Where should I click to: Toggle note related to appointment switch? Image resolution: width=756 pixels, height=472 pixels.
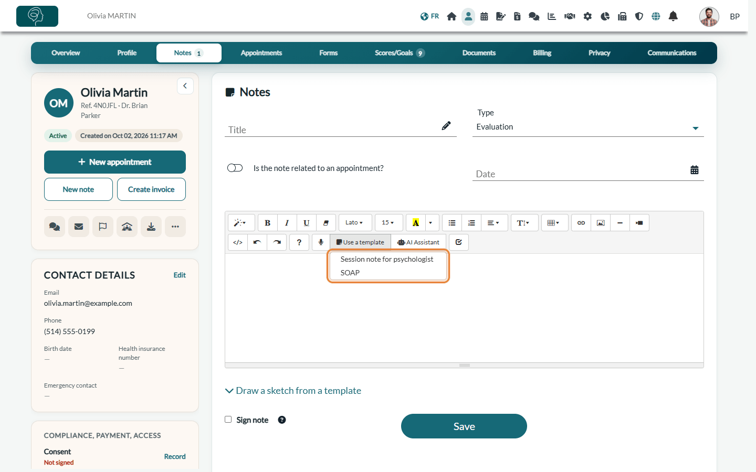pyautogui.click(x=235, y=168)
